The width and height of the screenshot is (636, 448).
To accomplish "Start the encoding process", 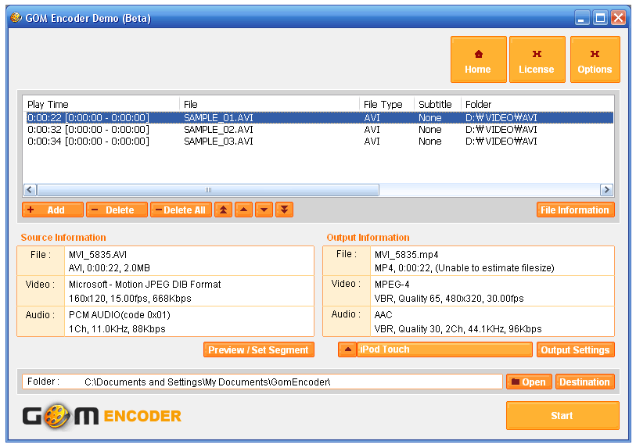I will tap(562, 416).
